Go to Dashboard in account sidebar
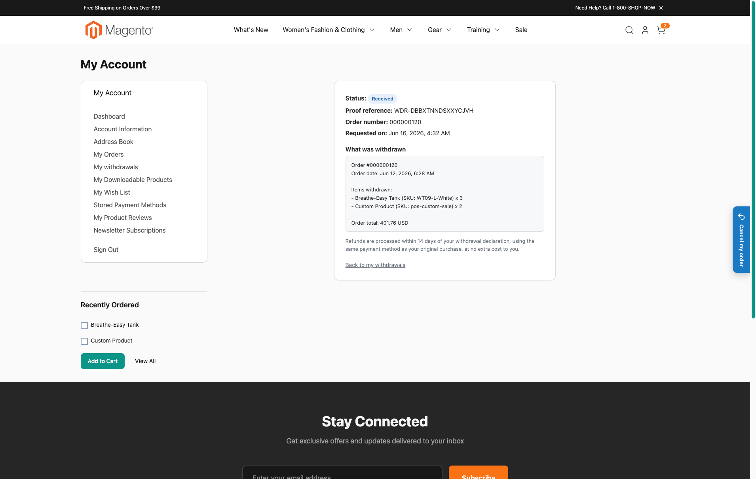 [109, 116]
